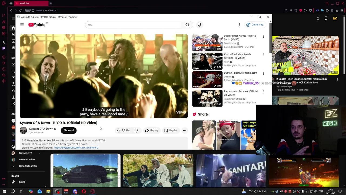Click the Oturum aç sign-in button
Viewport: 346px width, 195px height.
pos(255,25)
